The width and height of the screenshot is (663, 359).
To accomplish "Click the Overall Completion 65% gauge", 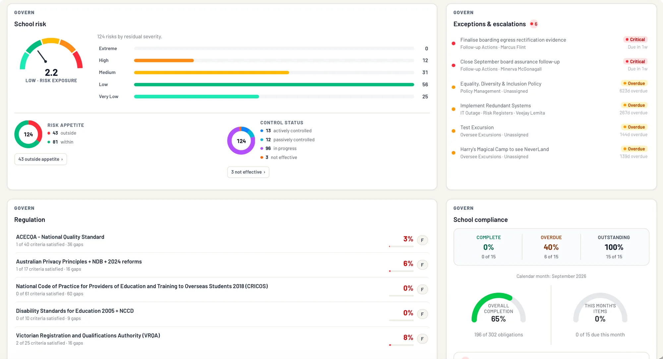I will (x=499, y=308).
